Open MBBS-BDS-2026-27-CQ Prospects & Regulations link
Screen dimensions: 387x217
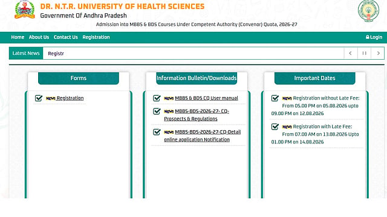click(x=197, y=115)
